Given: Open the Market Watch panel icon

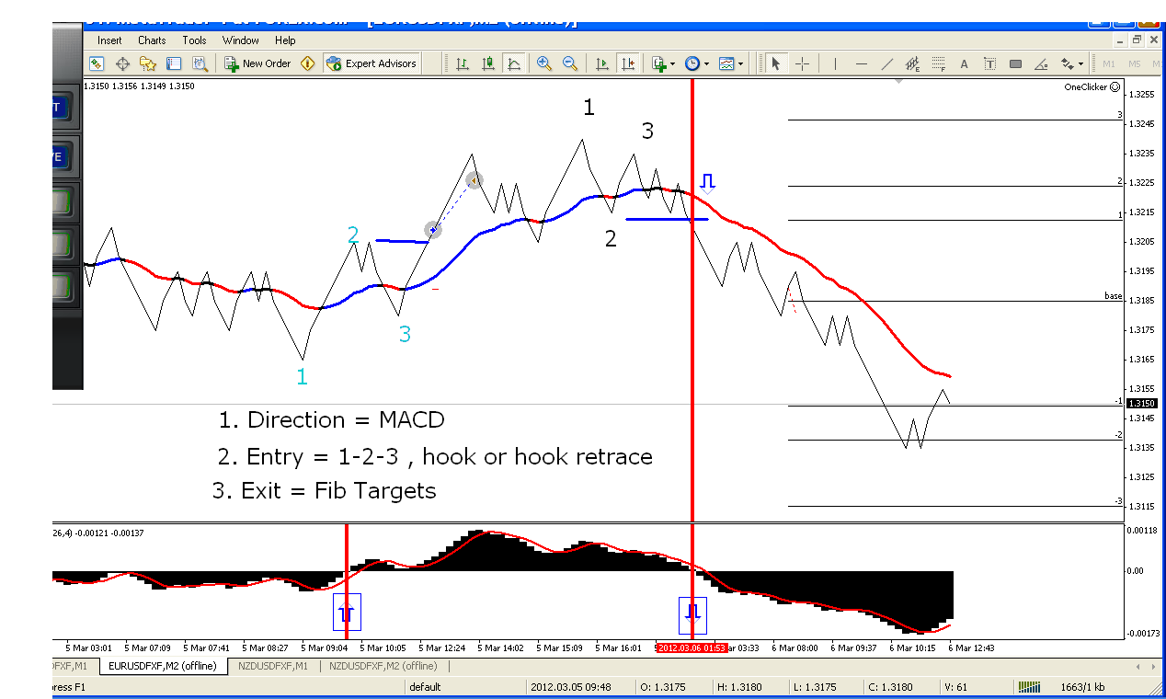Looking at the screenshot, I should pyautogui.click(x=97, y=63).
